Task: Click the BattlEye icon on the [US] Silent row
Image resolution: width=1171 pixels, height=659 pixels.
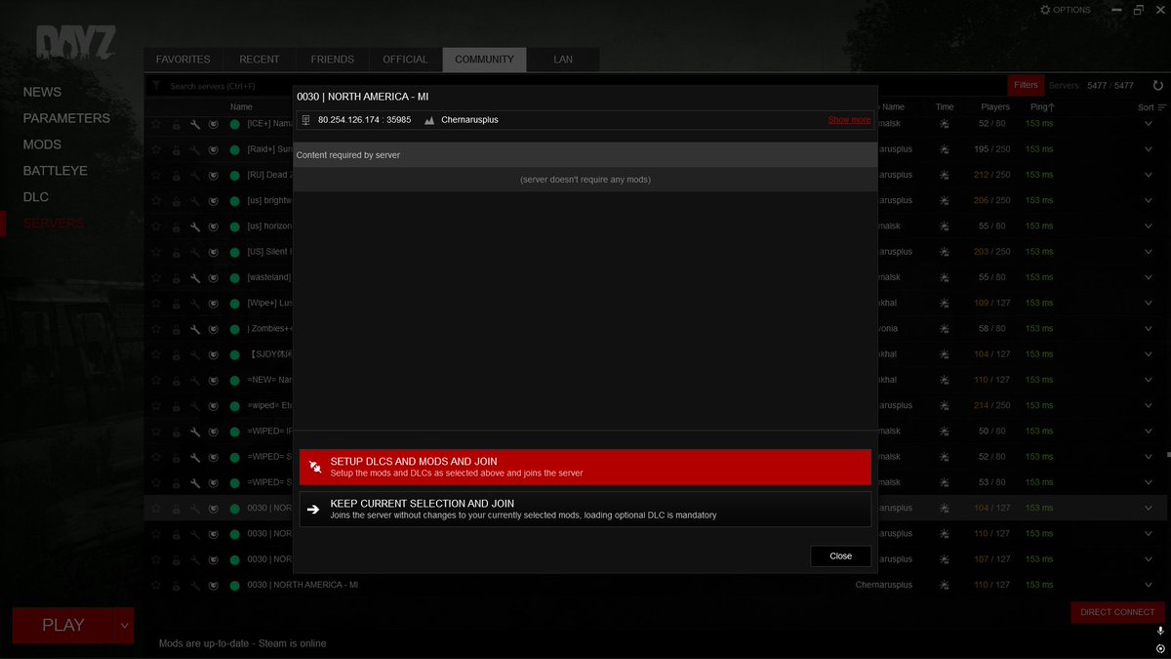Action: (214, 252)
